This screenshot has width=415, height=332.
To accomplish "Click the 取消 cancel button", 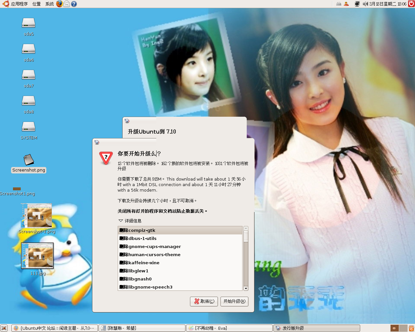I will [204, 301].
